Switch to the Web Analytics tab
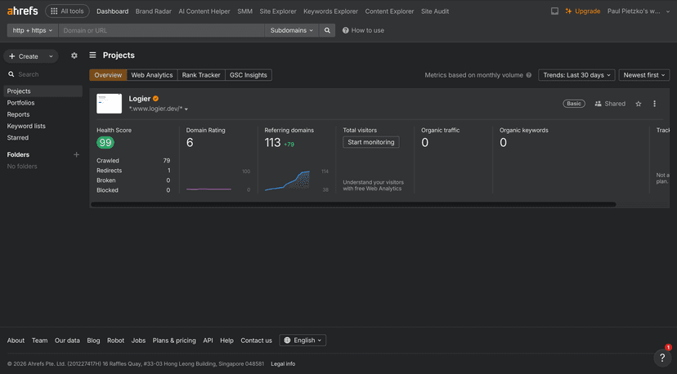Viewport: 677px width, 374px height. [152, 75]
